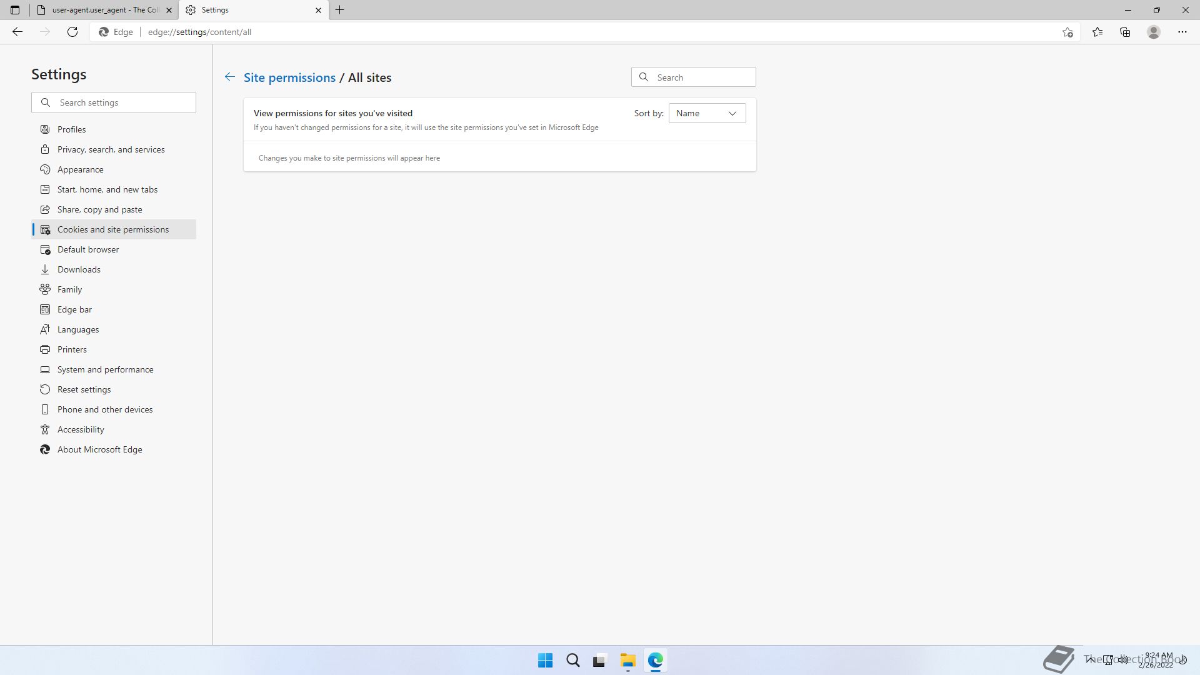Click the profile avatar icon
Image resolution: width=1200 pixels, height=675 pixels.
coord(1153,32)
